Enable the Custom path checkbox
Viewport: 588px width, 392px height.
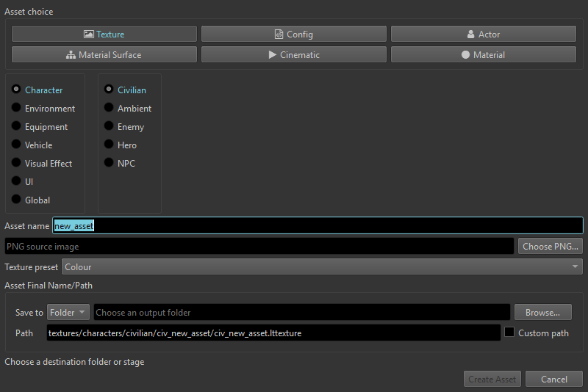509,332
